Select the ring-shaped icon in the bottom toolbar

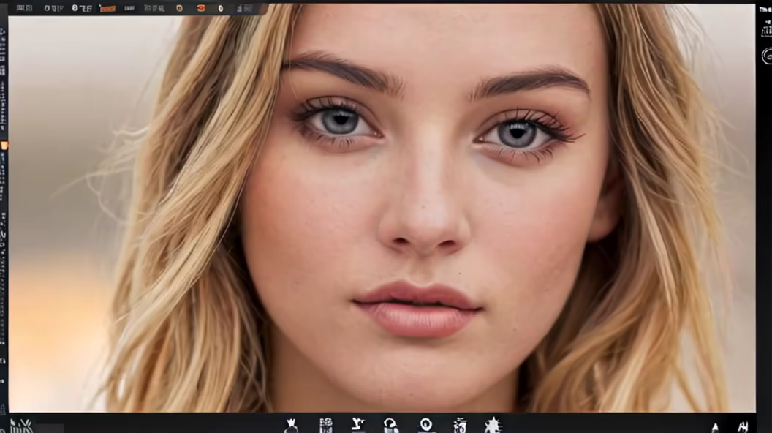coord(426,424)
